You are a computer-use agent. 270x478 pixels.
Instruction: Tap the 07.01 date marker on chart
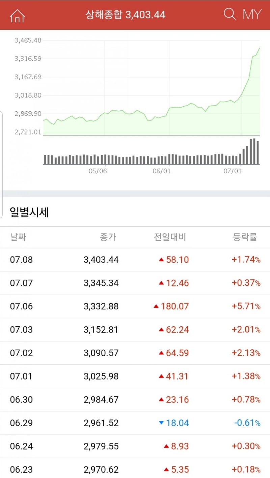(x=233, y=171)
